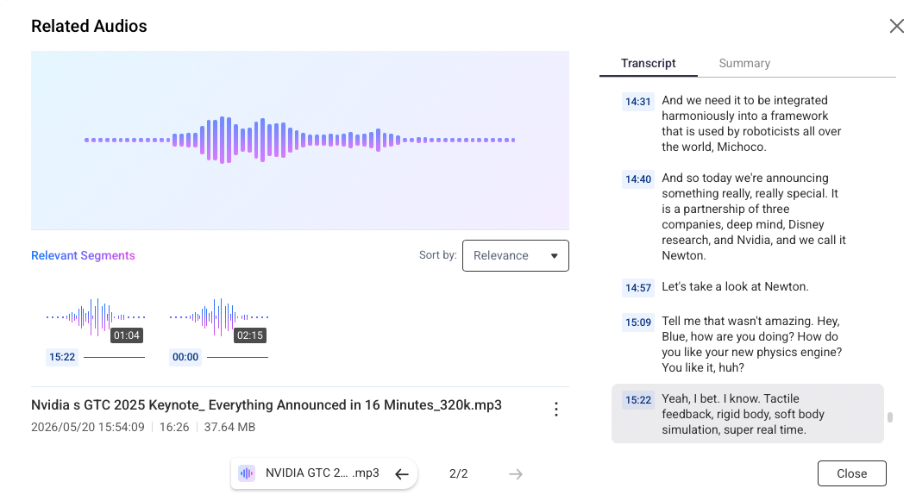Select transcript text starting "And so today we're announcing"
Image resolution: width=916 pixels, height=501 pixels.
tap(754, 216)
